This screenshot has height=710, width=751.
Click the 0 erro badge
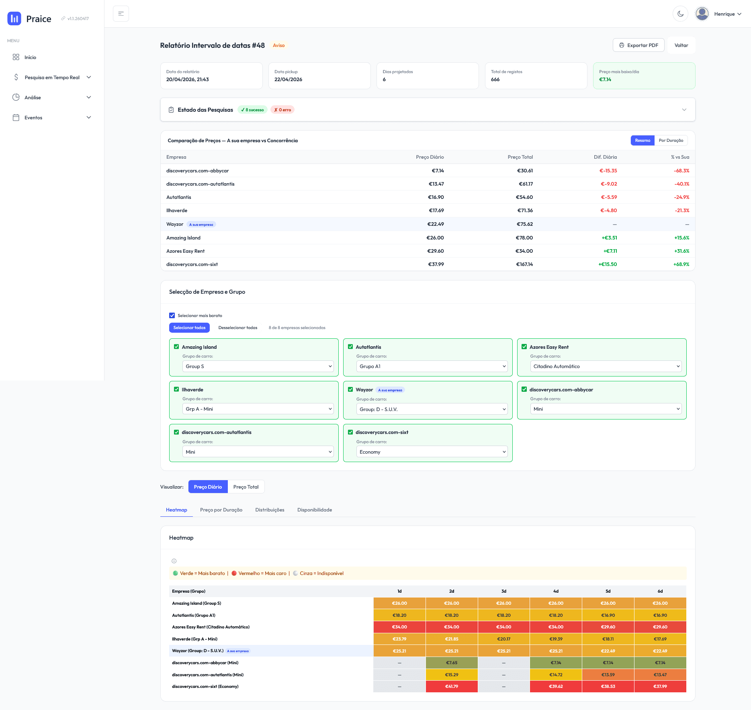(x=282, y=110)
